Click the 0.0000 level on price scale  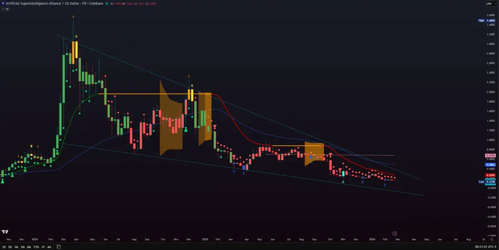point(491,188)
